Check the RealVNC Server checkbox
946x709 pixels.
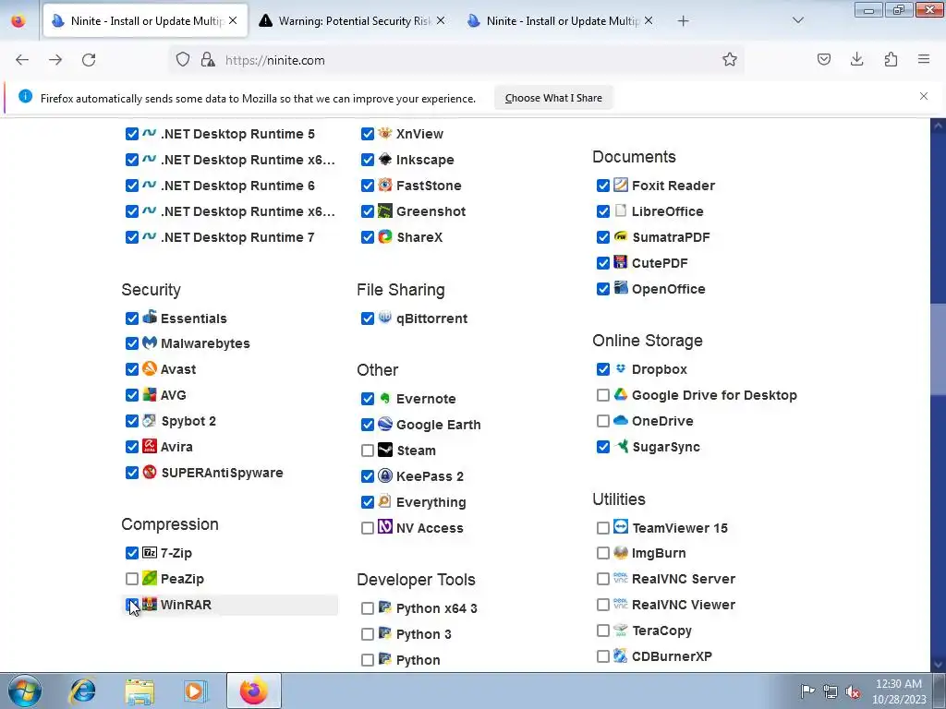point(602,579)
